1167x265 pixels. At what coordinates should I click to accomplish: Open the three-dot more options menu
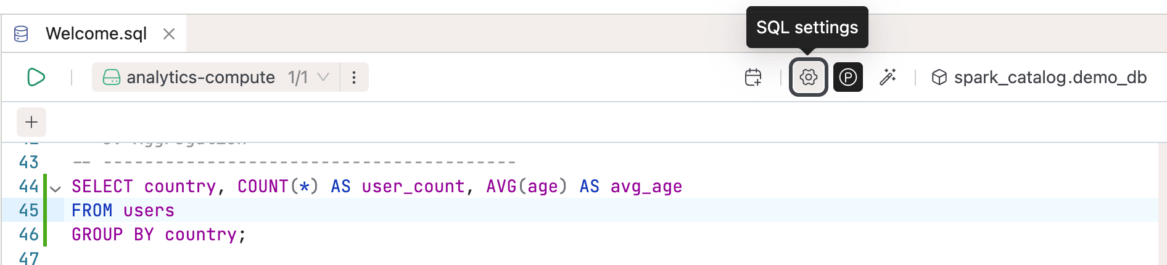(x=354, y=77)
